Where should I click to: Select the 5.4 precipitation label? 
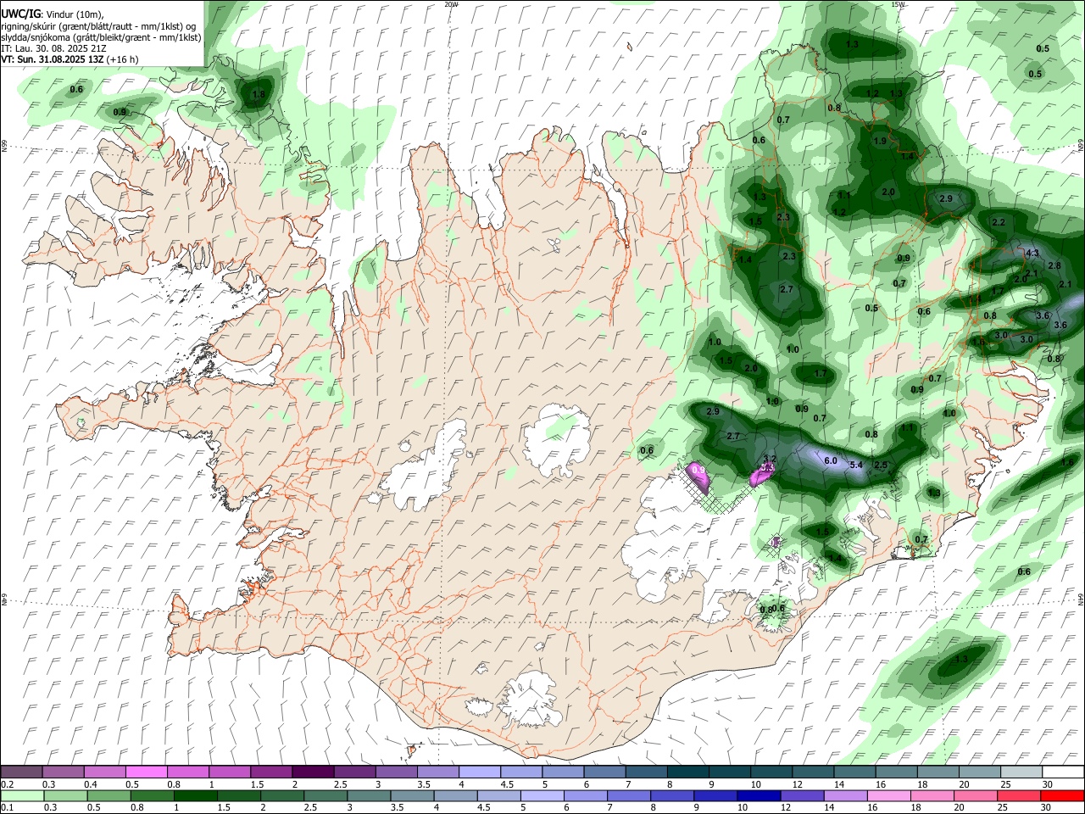click(856, 465)
